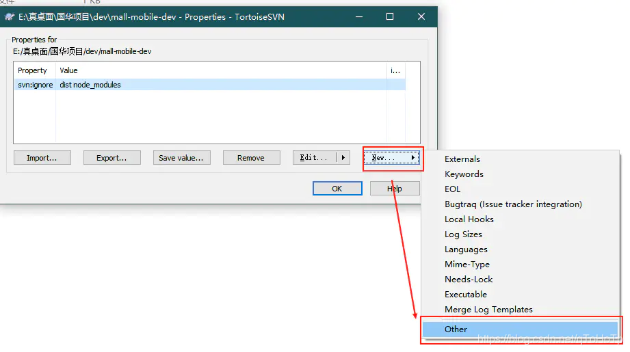The image size is (630, 352).
Task: Open Help for the properties dialog
Action: 395,188
